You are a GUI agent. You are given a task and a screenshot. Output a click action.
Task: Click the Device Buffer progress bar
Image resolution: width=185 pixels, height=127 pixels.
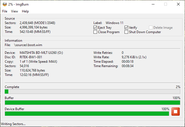[87, 113]
